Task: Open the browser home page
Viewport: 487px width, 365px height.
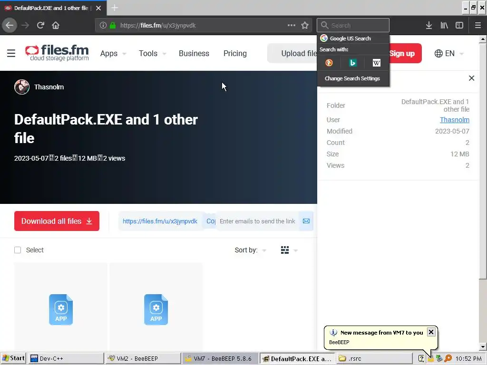Action: [x=56, y=25]
